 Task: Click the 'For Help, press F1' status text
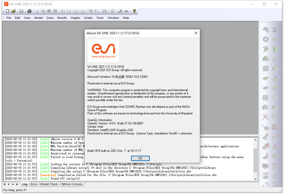coord(15,190)
